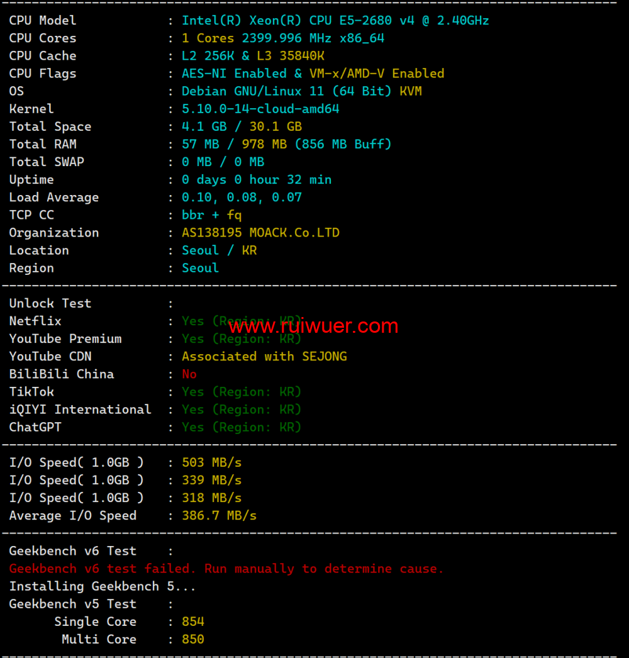Click the YouTube CDN Associated with SEJONG text
629x658 pixels.
[264, 356]
